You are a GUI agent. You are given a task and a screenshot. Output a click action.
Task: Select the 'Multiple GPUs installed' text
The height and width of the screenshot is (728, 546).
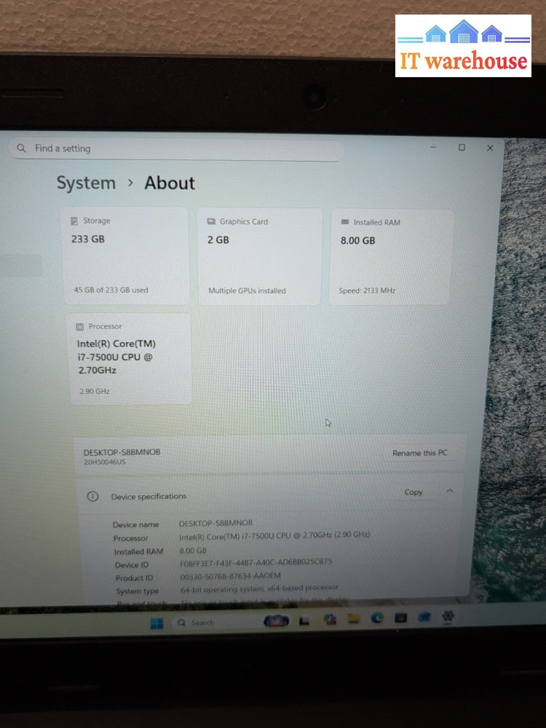pos(247,290)
